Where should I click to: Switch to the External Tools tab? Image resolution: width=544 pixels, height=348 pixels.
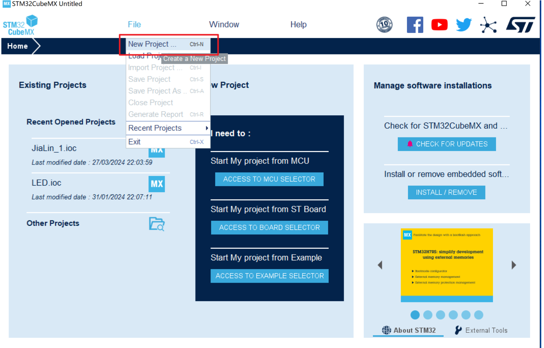pos(481,330)
